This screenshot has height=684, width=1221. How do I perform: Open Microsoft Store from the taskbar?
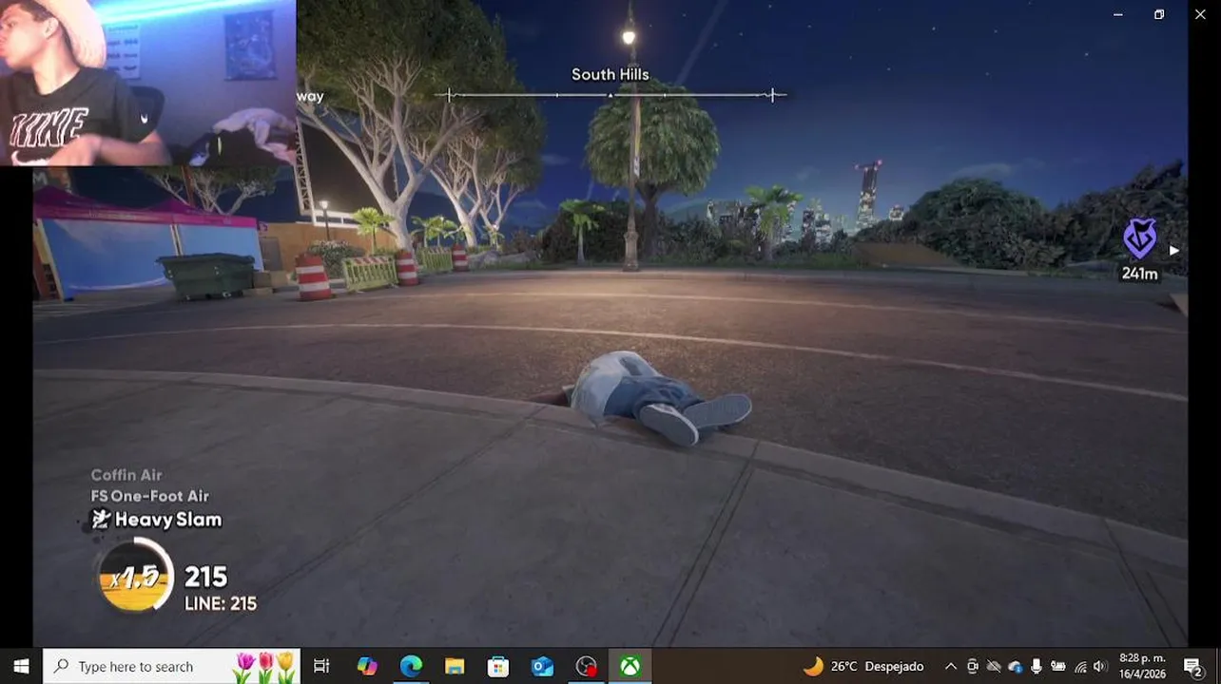(x=498, y=666)
